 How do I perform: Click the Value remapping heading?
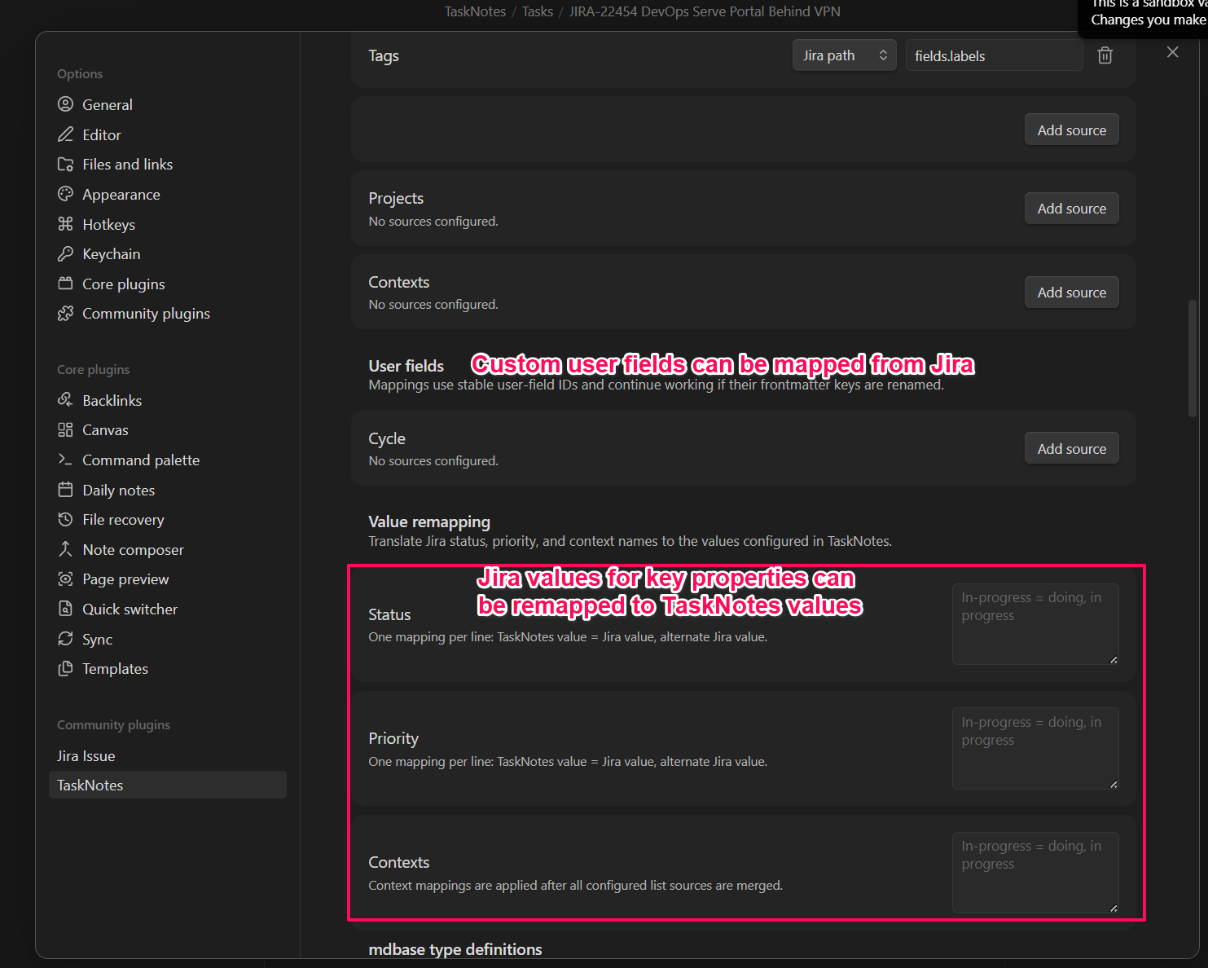tap(429, 521)
